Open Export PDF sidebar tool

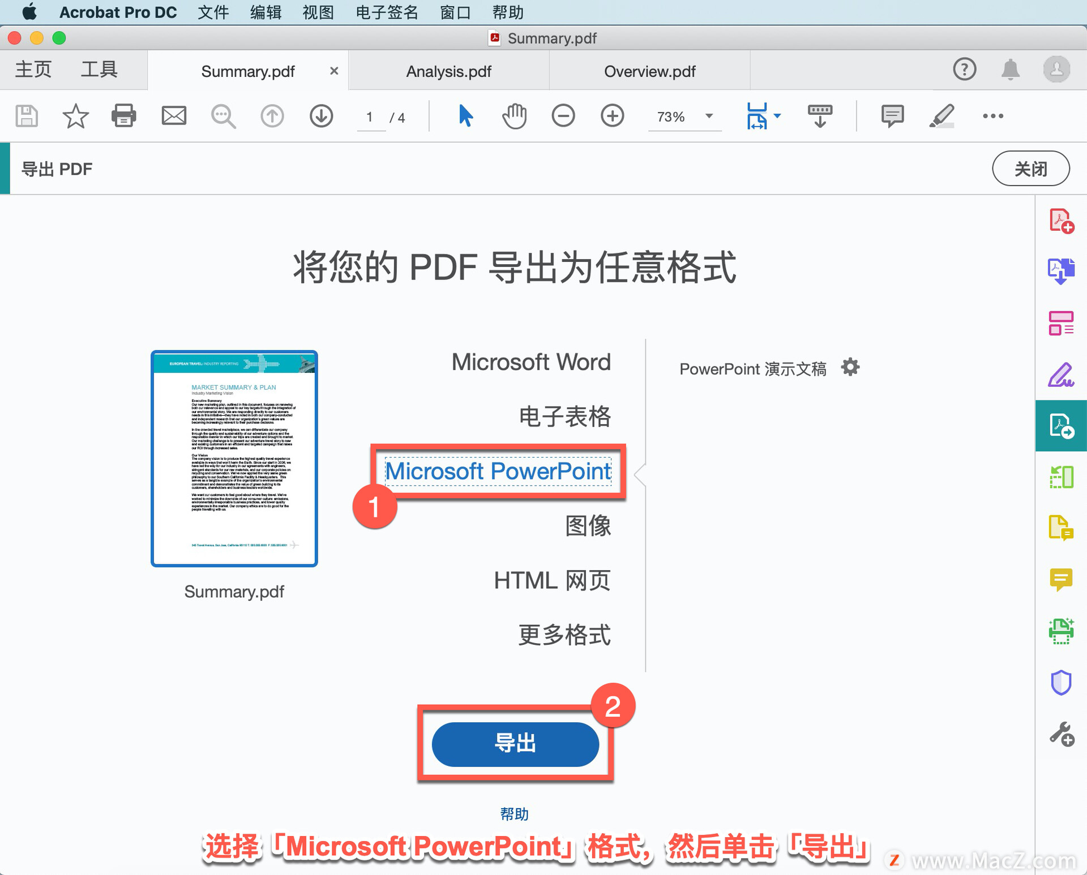click(x=1062, y=426)
